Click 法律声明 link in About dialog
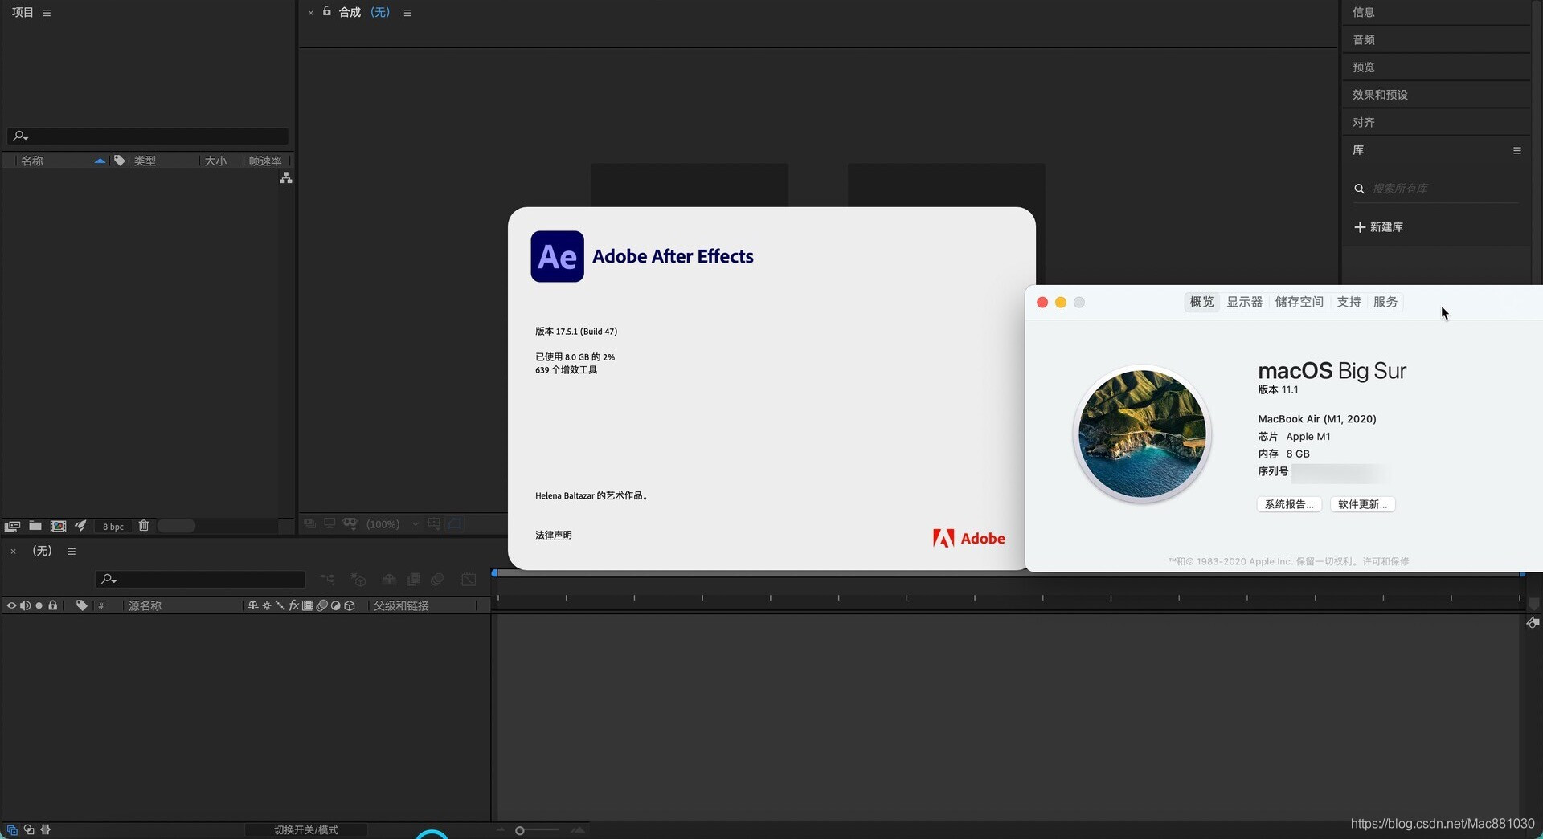The width and height of the screenshot is (1543, 839). [554, 535]
